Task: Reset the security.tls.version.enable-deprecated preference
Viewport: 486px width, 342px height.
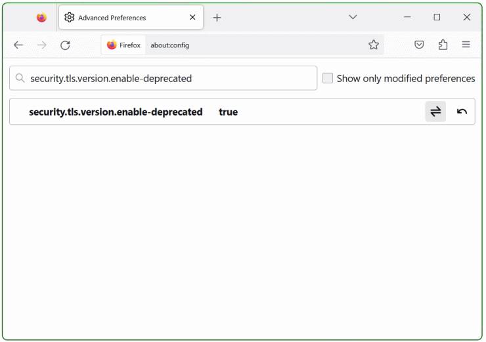Action: point(462,112)
